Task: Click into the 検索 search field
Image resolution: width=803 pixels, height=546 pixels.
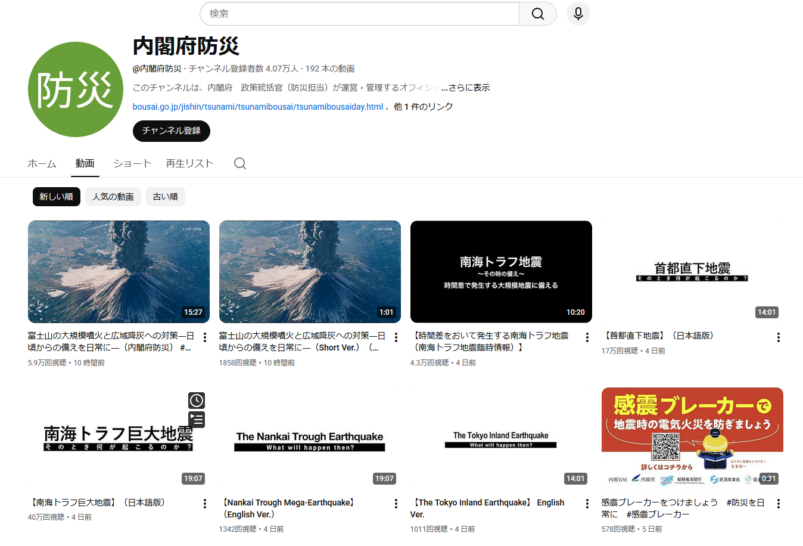Action: (359, 14)
